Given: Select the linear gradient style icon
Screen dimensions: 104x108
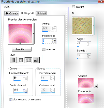Looking at the screenshot, I should tap(13, 60).
